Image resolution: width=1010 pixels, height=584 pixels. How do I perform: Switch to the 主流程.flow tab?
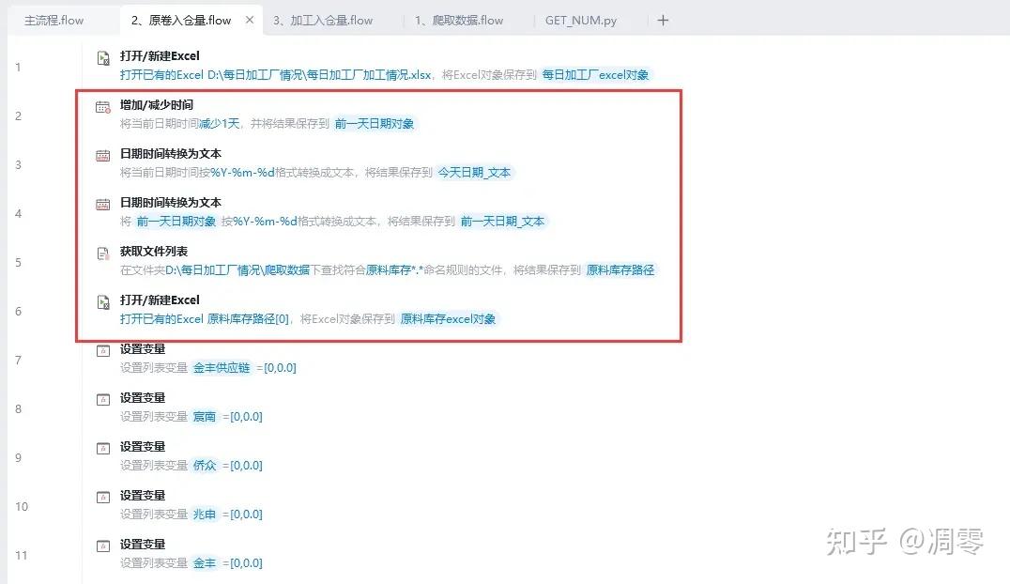point(54,19)
